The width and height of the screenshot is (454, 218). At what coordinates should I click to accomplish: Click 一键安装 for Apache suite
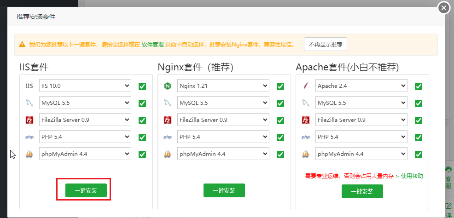362,191
